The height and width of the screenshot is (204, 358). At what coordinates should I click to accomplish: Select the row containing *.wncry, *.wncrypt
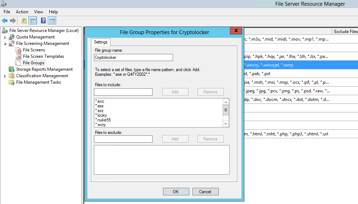(x=301, y=65)
